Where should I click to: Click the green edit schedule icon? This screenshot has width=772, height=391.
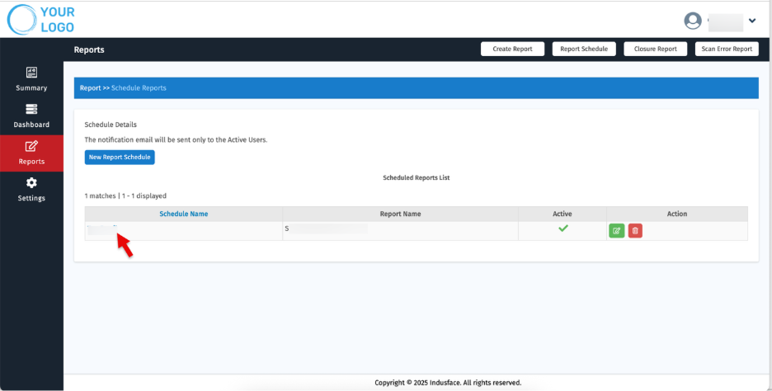616,230
